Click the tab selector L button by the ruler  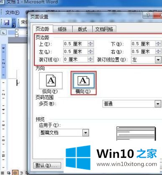(4, 33)
